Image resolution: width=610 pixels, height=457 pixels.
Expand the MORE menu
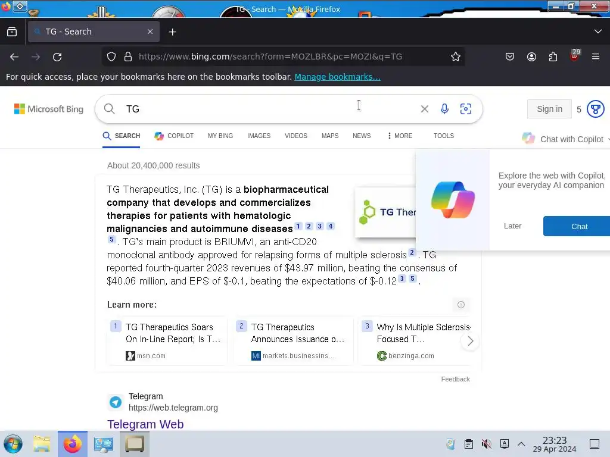(400, 136)
